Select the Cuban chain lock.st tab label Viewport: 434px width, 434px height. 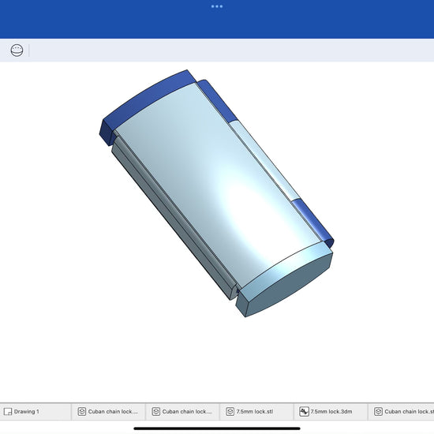409,412
